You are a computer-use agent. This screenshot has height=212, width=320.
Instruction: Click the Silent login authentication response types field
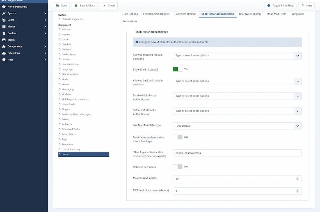point(237,153)
